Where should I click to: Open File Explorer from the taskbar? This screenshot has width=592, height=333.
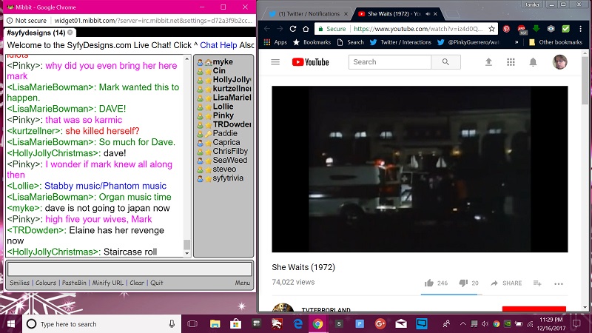[215, 324]
